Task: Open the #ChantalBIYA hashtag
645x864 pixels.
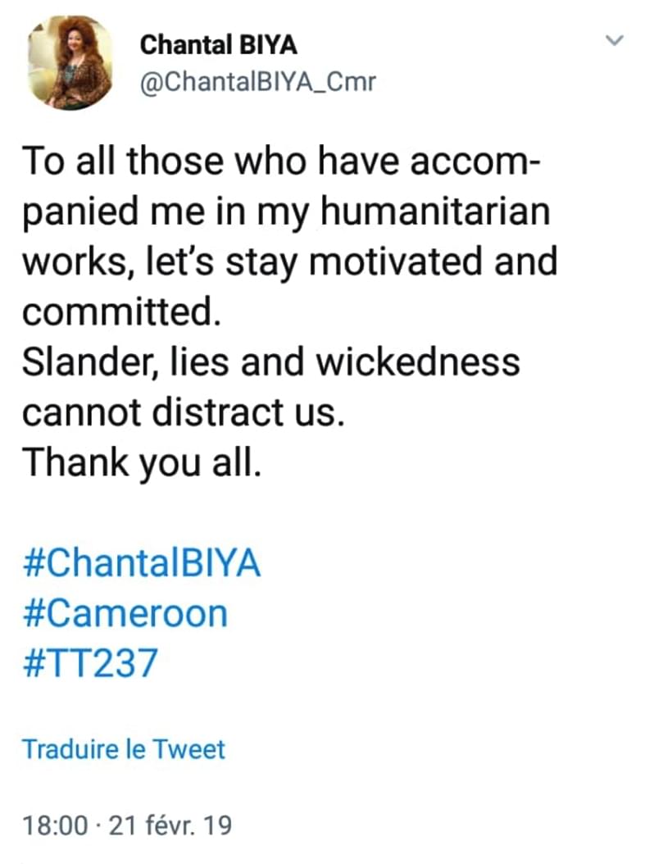Action: tap(141, 565)
